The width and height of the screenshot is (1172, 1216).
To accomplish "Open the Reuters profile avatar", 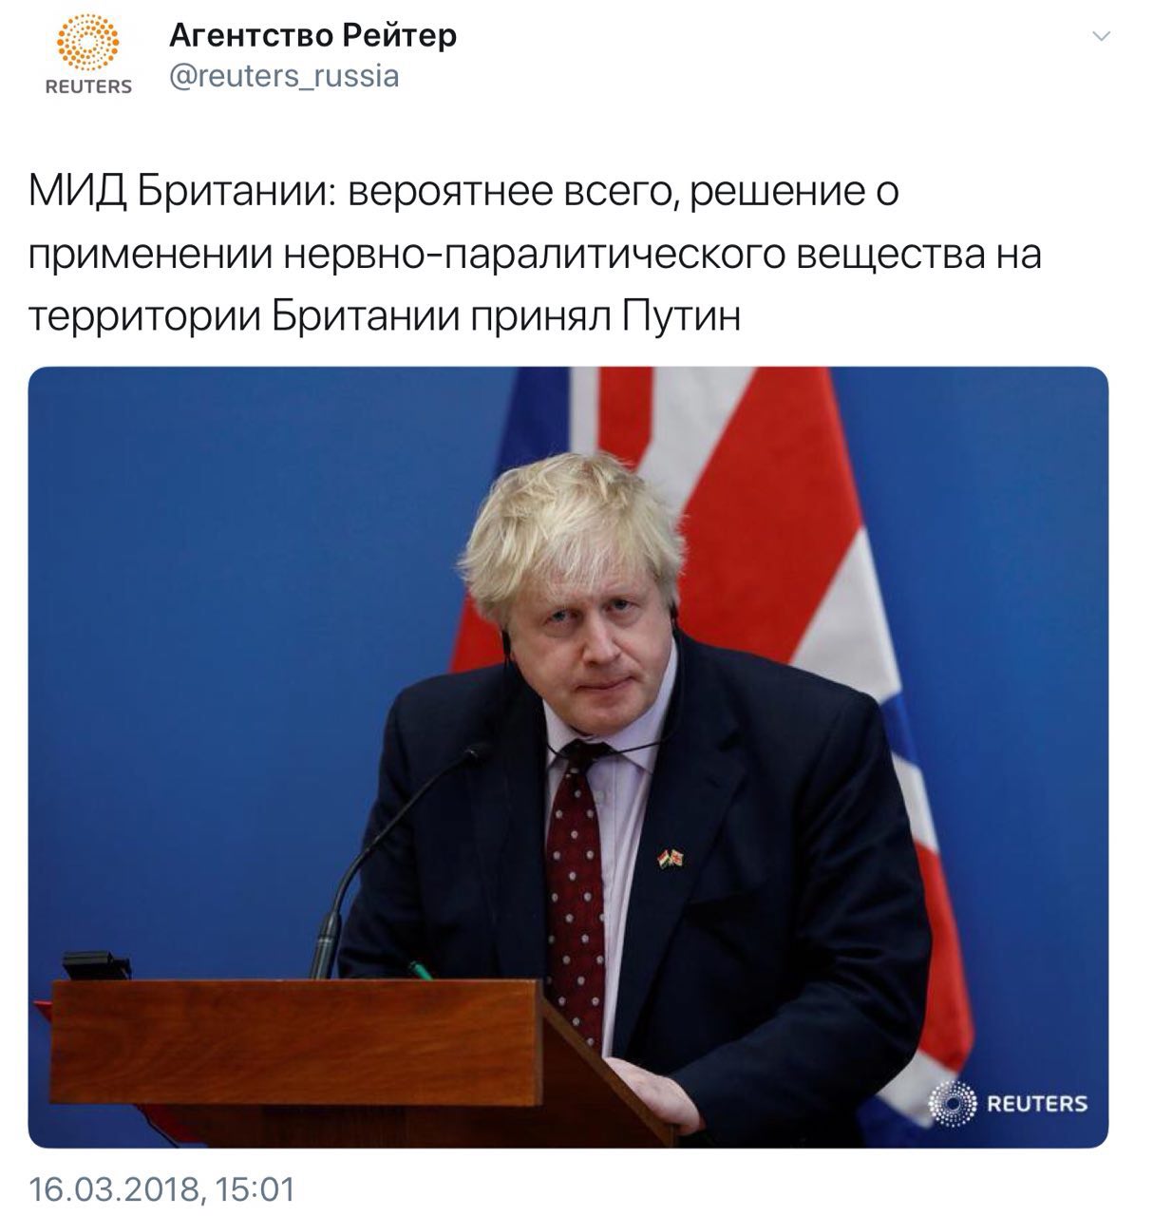I will (88, 57).
